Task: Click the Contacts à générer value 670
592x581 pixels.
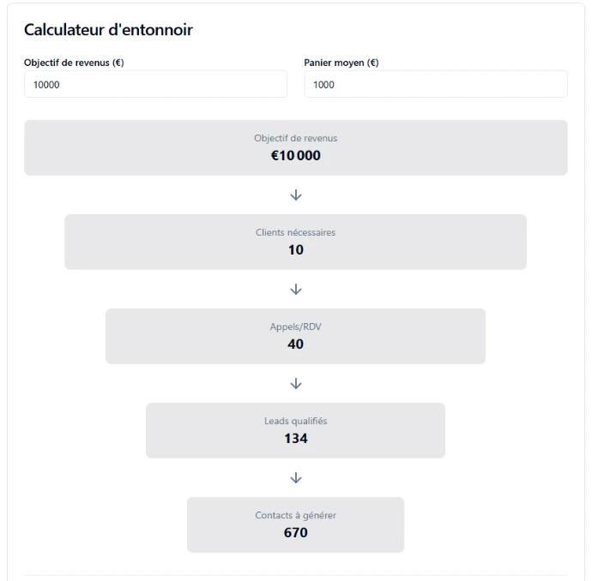Action: (296, 533)
